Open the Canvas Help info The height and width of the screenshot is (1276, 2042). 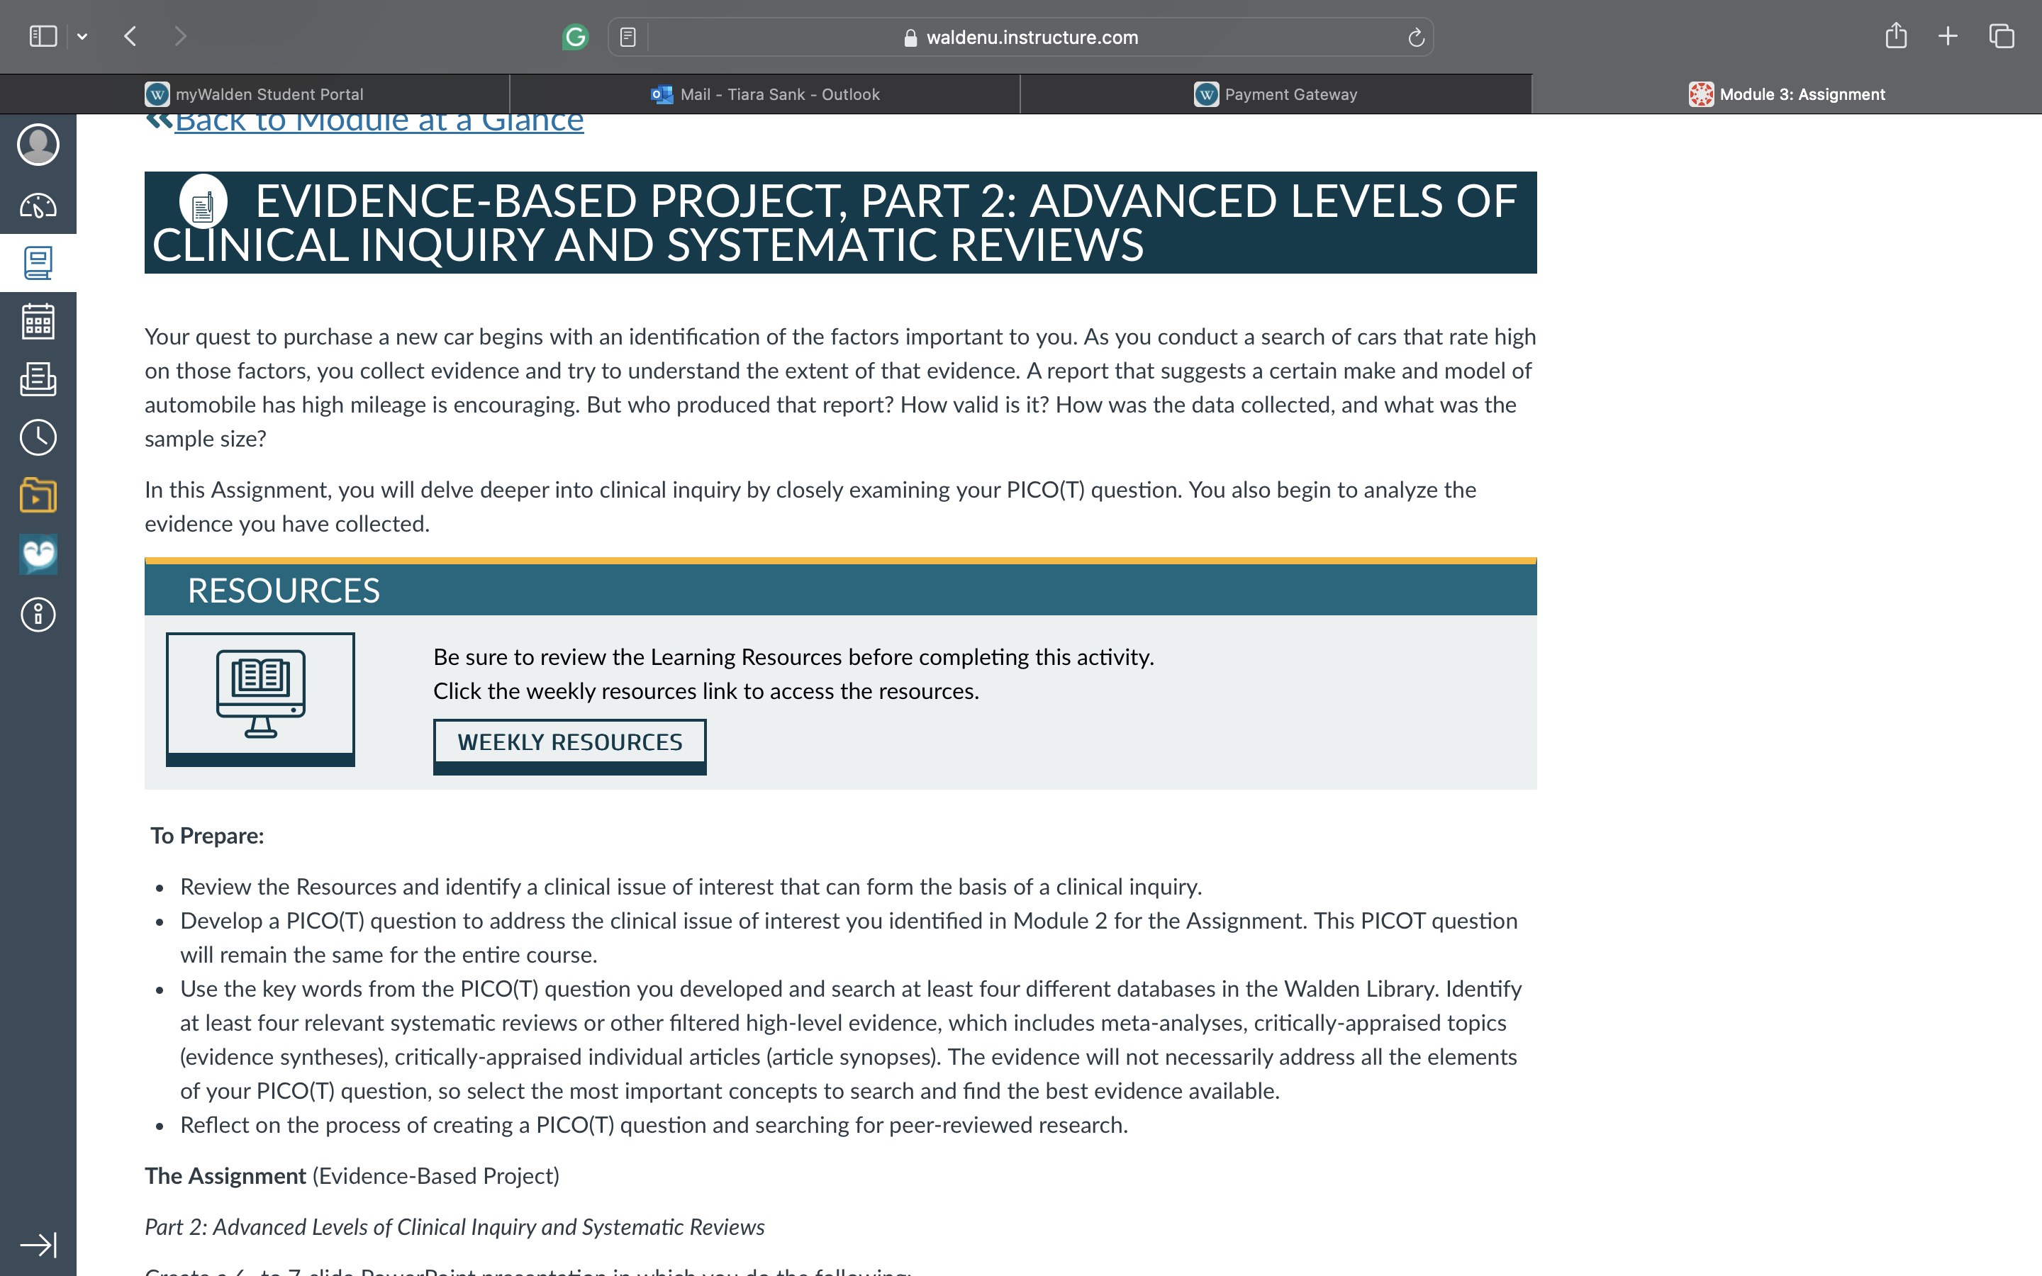pyautogui.click(x=38, y=615)
